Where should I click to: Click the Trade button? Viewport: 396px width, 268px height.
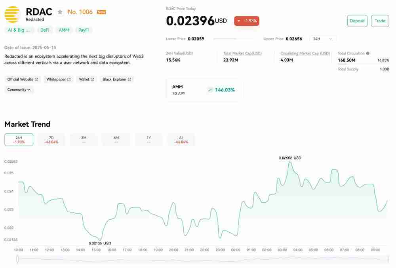point(380,21)
